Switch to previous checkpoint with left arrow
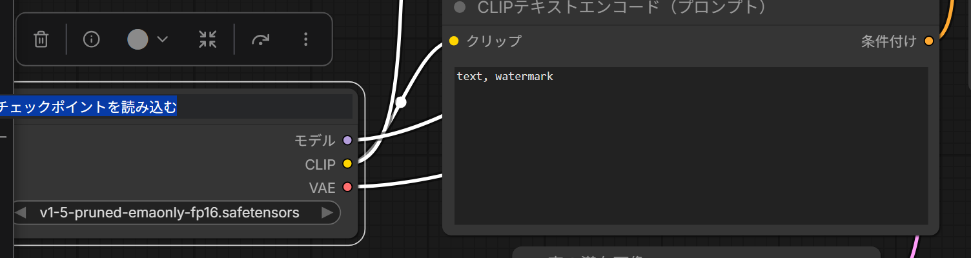The width and height of the screenshot is (971, 258). point(21,212)
